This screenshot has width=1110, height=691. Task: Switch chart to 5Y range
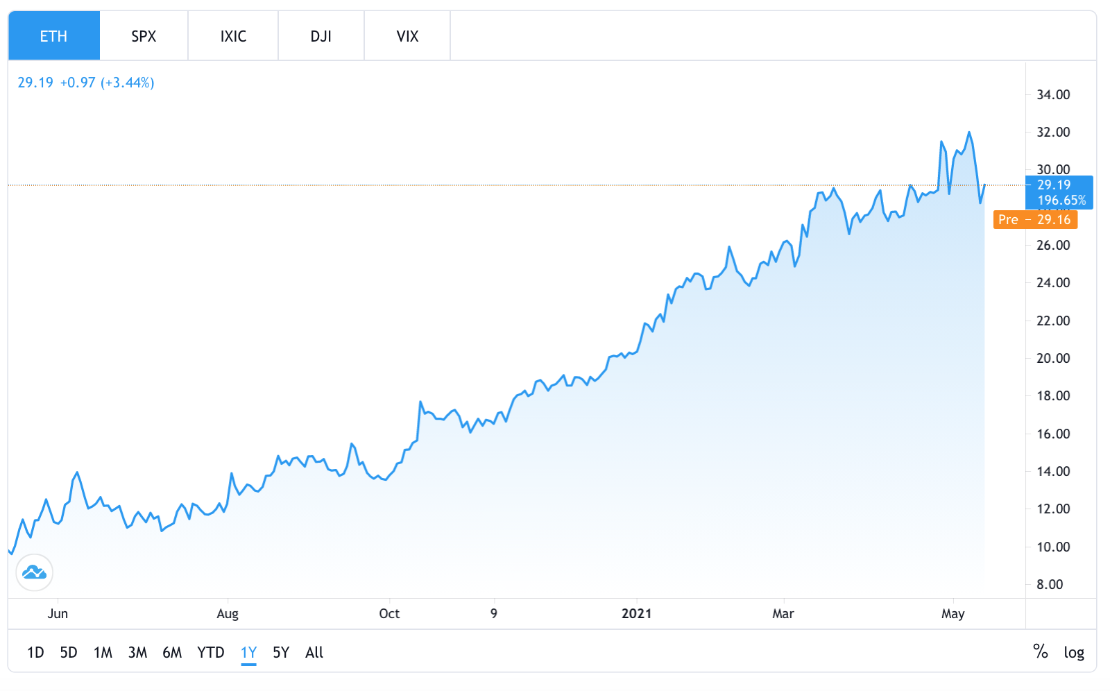[281, 652]
